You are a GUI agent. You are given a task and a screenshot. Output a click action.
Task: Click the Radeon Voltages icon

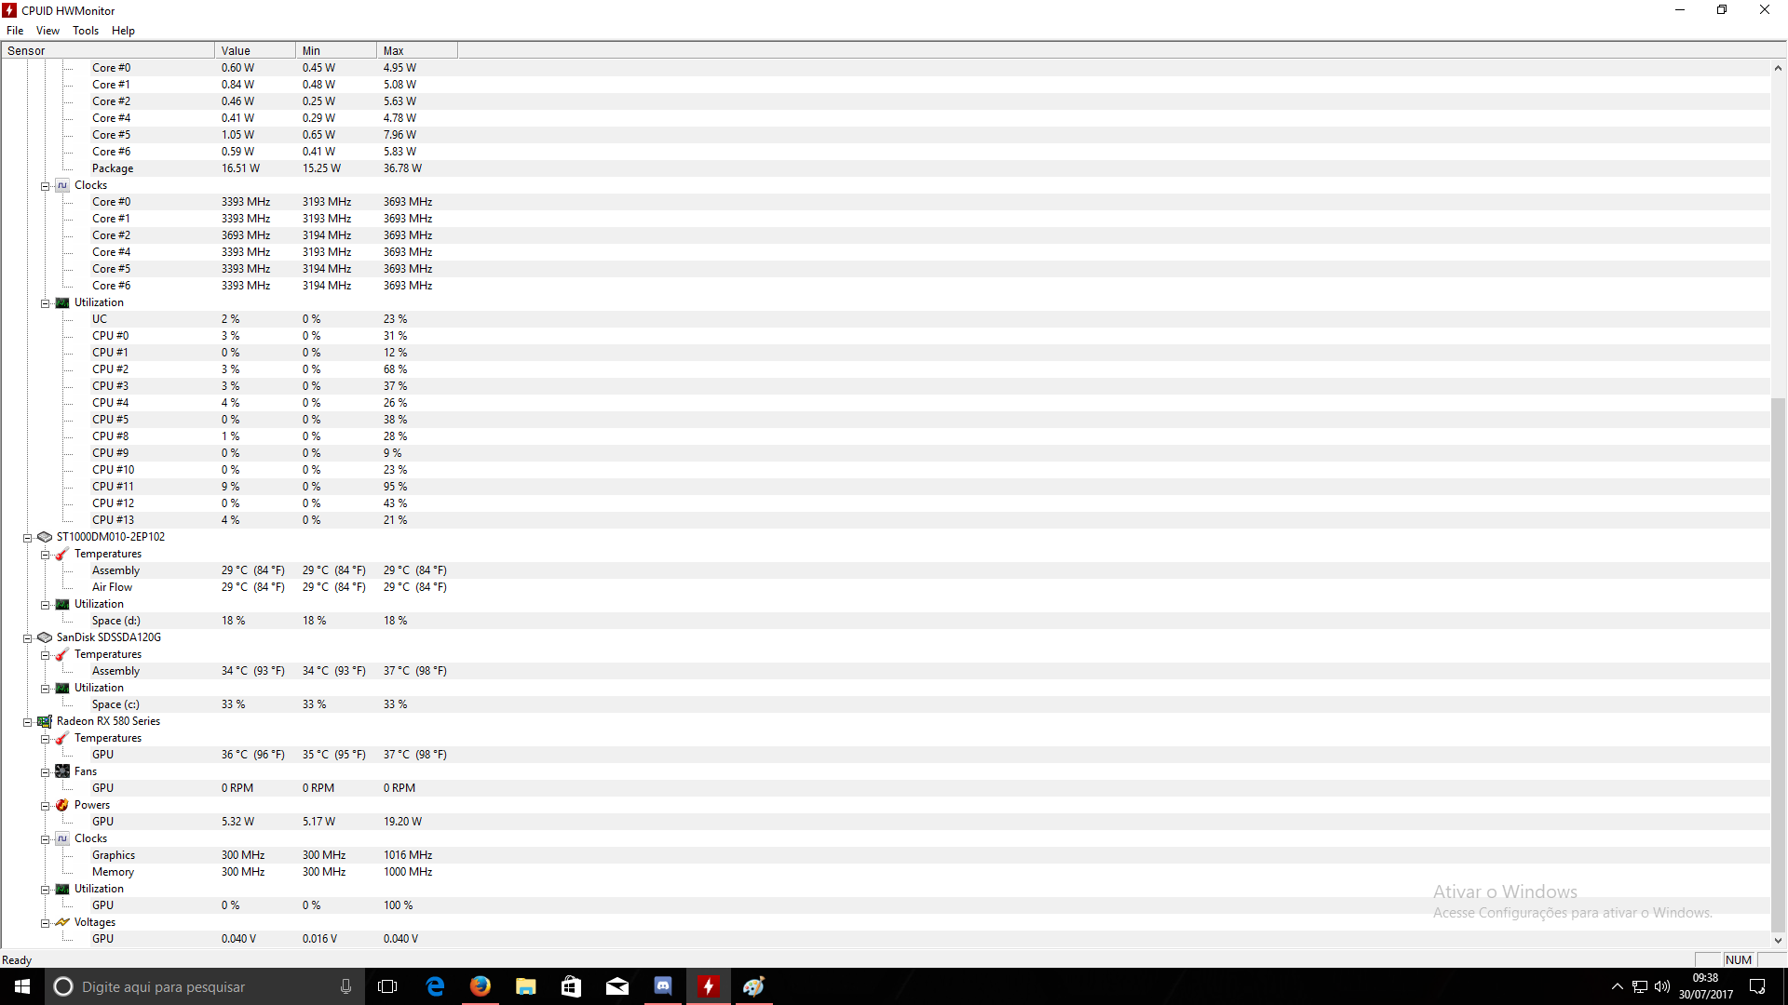tap(62, 922)
